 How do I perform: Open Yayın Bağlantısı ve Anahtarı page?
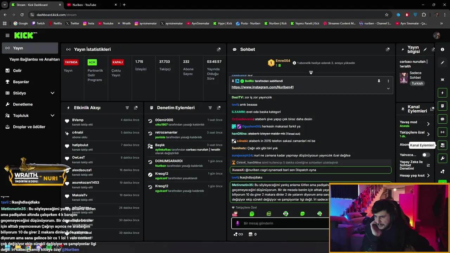34,59
